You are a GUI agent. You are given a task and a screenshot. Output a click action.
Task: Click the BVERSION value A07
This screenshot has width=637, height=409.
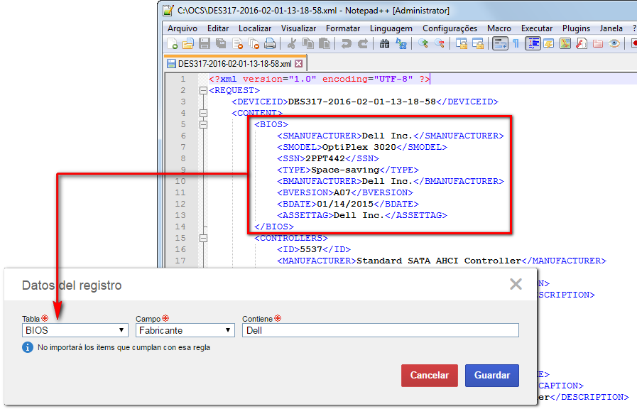[342, 193]
